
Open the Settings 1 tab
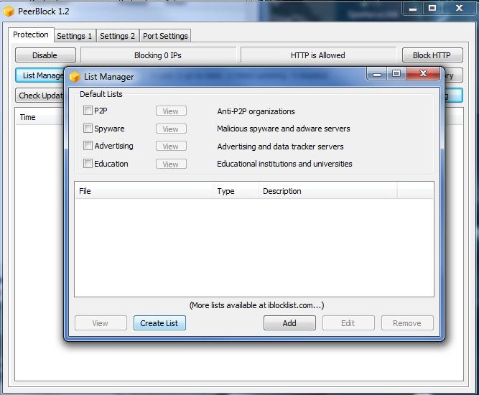click(x=75, y=36)
